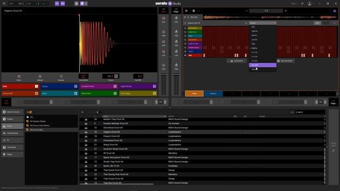
Task: Click the Kick channel High EQ knob
Action: (164, 32)
